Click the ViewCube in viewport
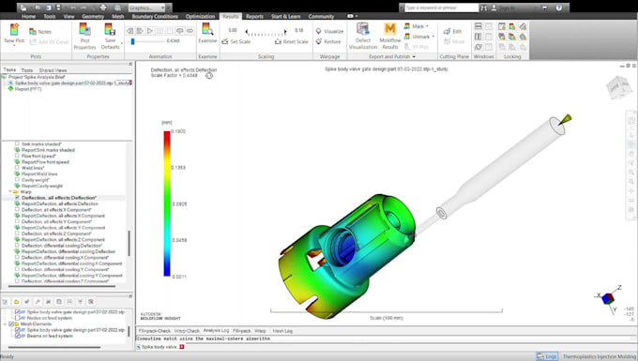The image size is (638, 361). [618, 87]
